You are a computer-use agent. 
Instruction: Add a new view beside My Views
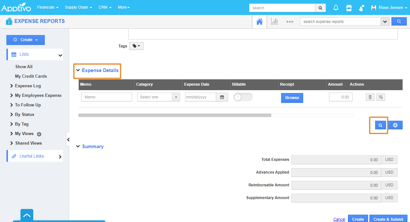(39, 134)
